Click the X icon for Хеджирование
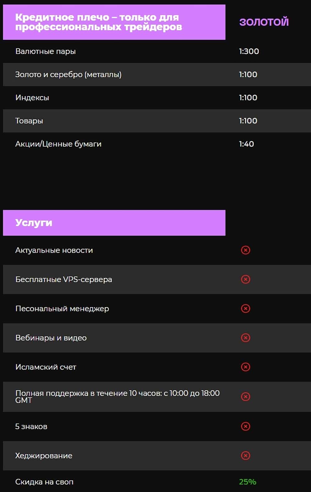 click(245, 456)
